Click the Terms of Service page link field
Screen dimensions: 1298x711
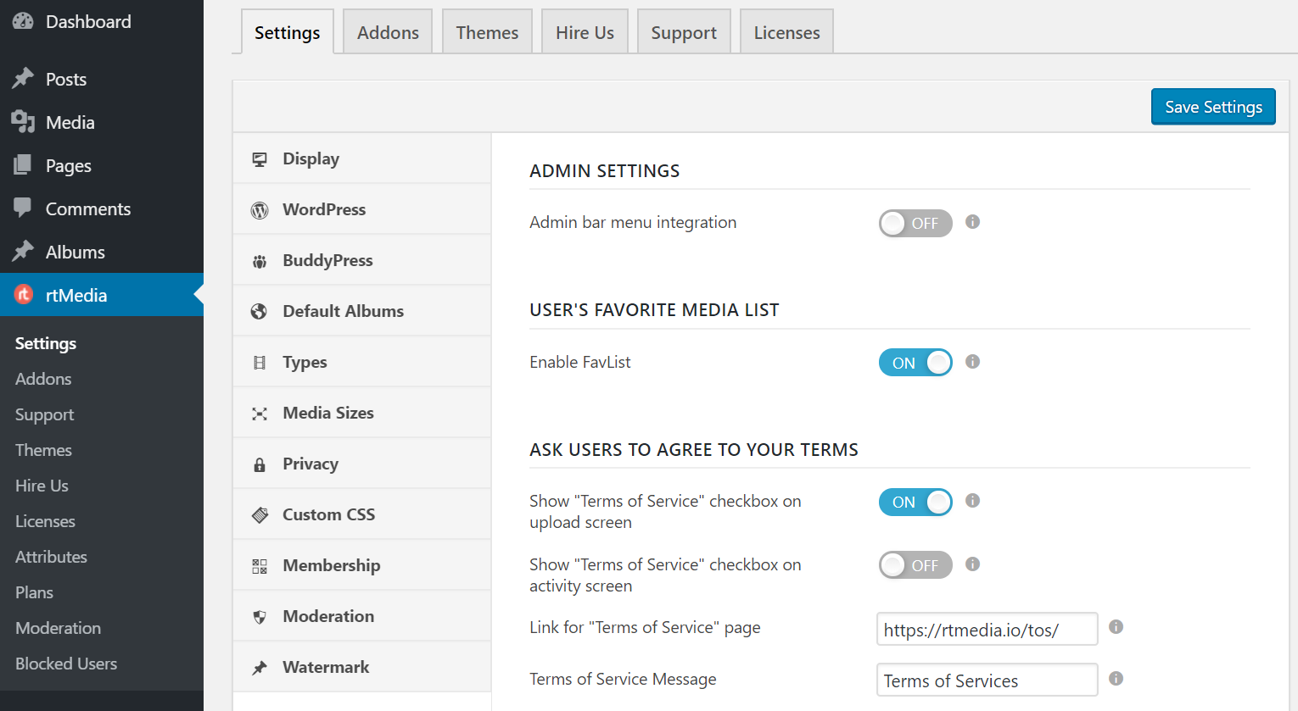pyautogui.click(x=987, y=629)
